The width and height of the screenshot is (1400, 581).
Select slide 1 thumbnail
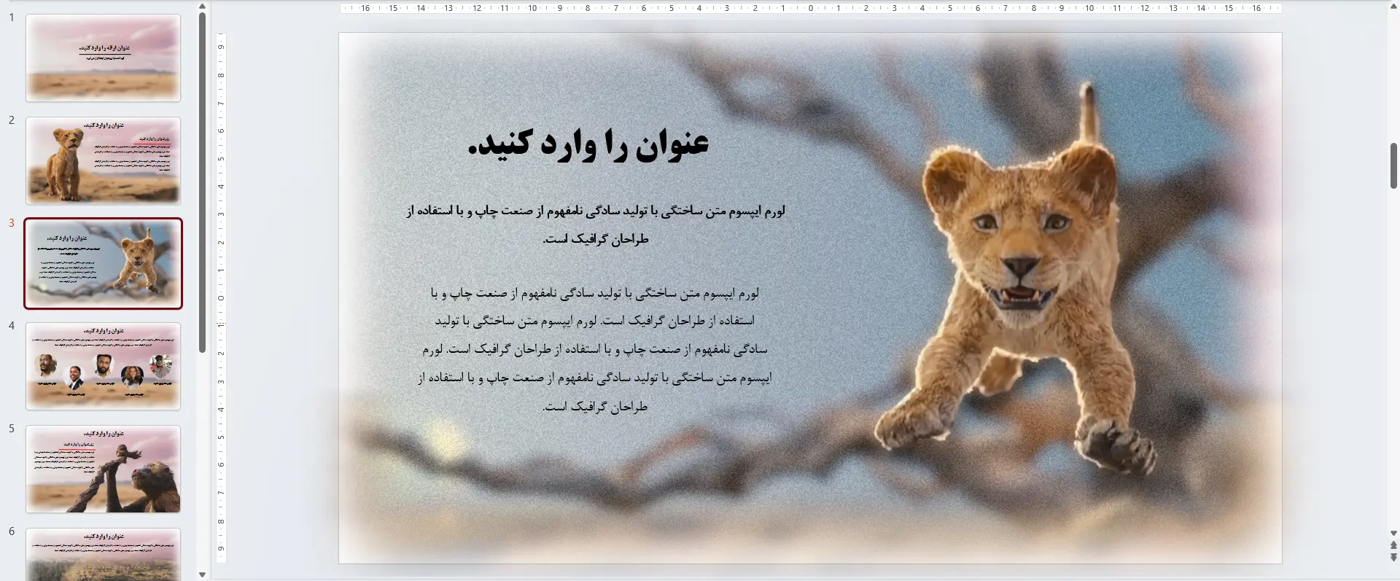click(x=103, y=58)
